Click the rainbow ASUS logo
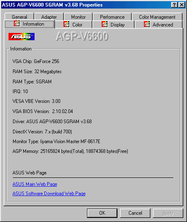Screen dimensions: 187x222 pyautogui.click(x=22, y=37)
